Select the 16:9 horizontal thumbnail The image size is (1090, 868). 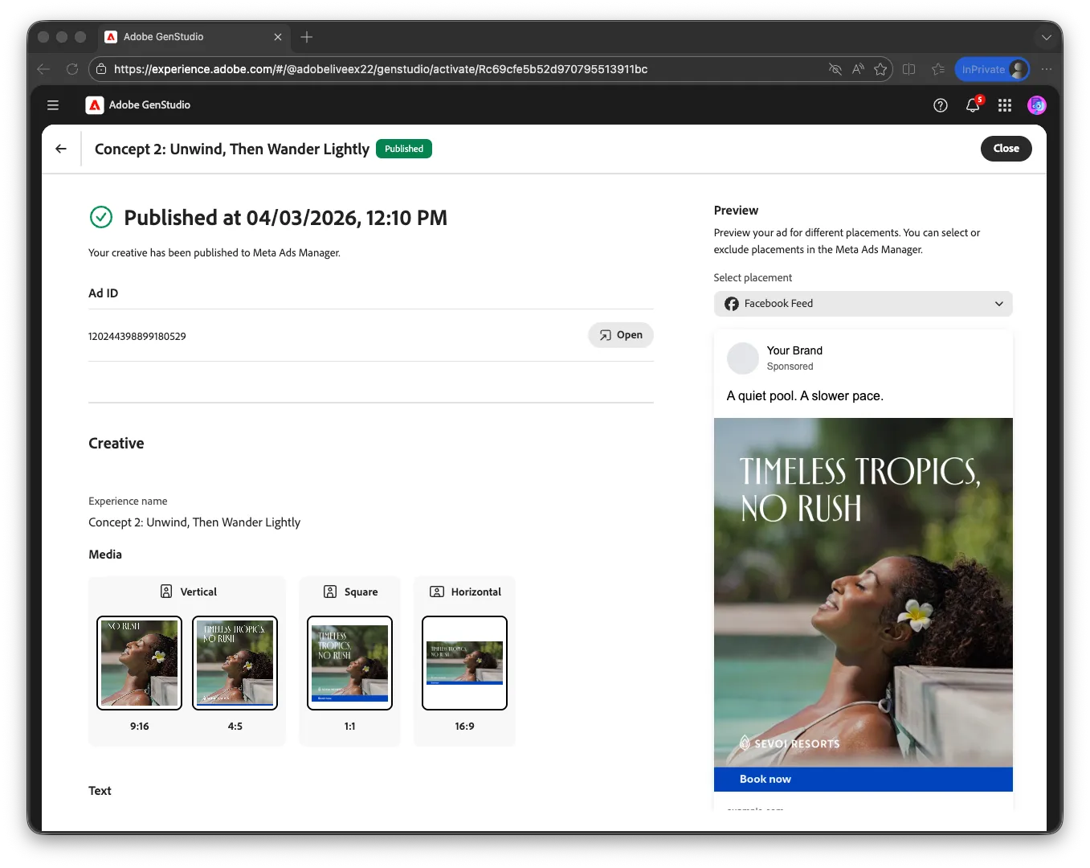[x=465, y=663]
